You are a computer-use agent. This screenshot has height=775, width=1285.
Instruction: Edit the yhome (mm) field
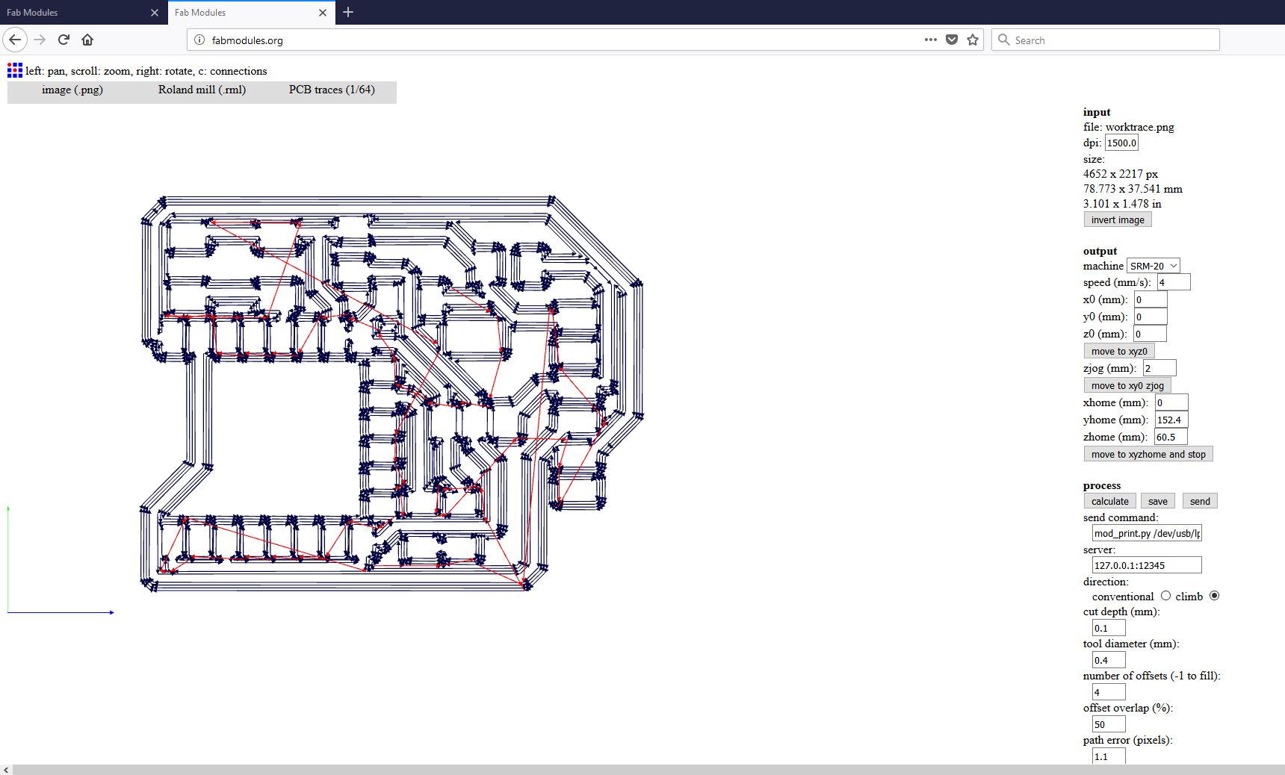coord(1171,420)
